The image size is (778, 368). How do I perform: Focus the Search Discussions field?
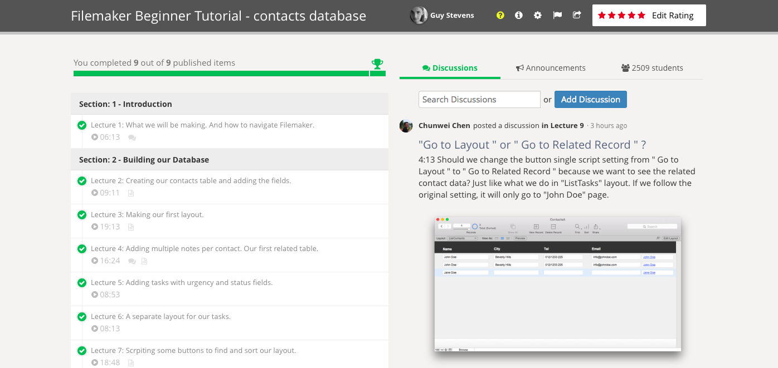(x=479, y=100)
